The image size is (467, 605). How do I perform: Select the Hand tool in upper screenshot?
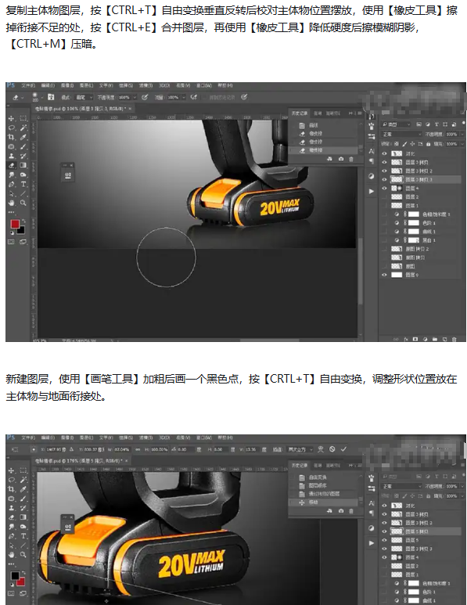12,203
